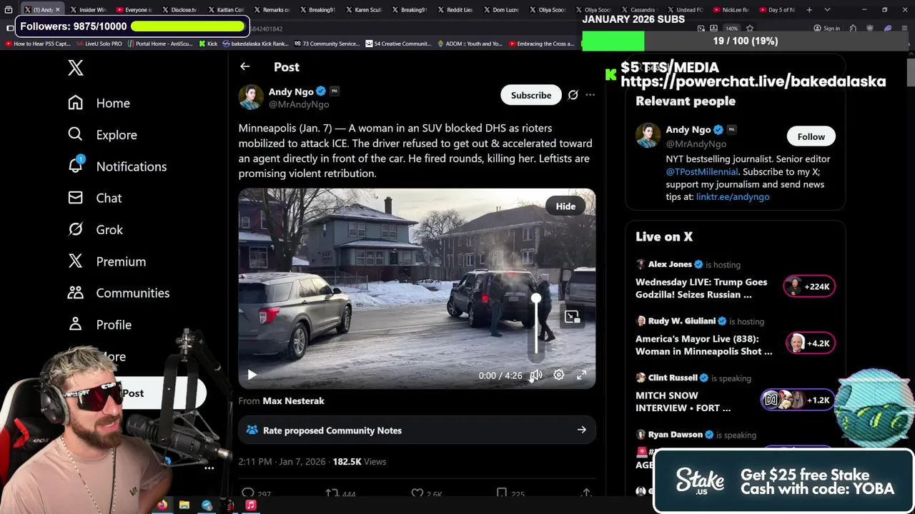Viewport: 915px width, 514px height.
Task: Subscribe to Andy Ngo
Action: pyautogui.click(x=531, y=95)
